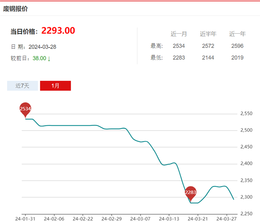The width and height of the screenshot is (260, 222).
Task: Click the 38.00 change value
Action: coord(39,58)
